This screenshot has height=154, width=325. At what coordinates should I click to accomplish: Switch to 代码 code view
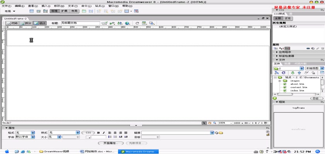12,23
